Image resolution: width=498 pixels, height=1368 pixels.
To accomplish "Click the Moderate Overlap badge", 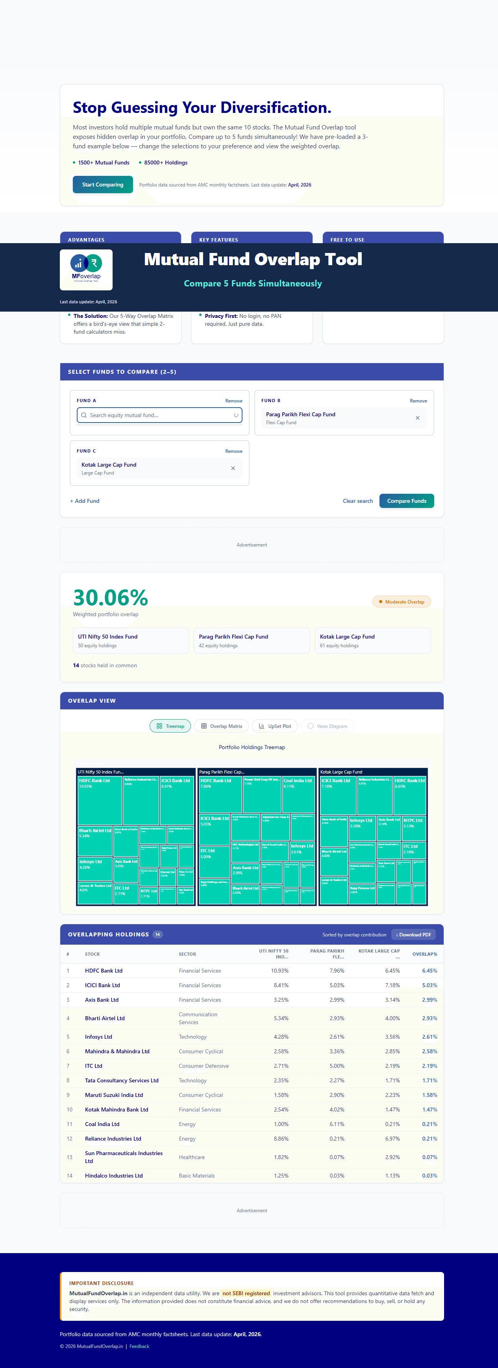I will click(x=402, y=602).
